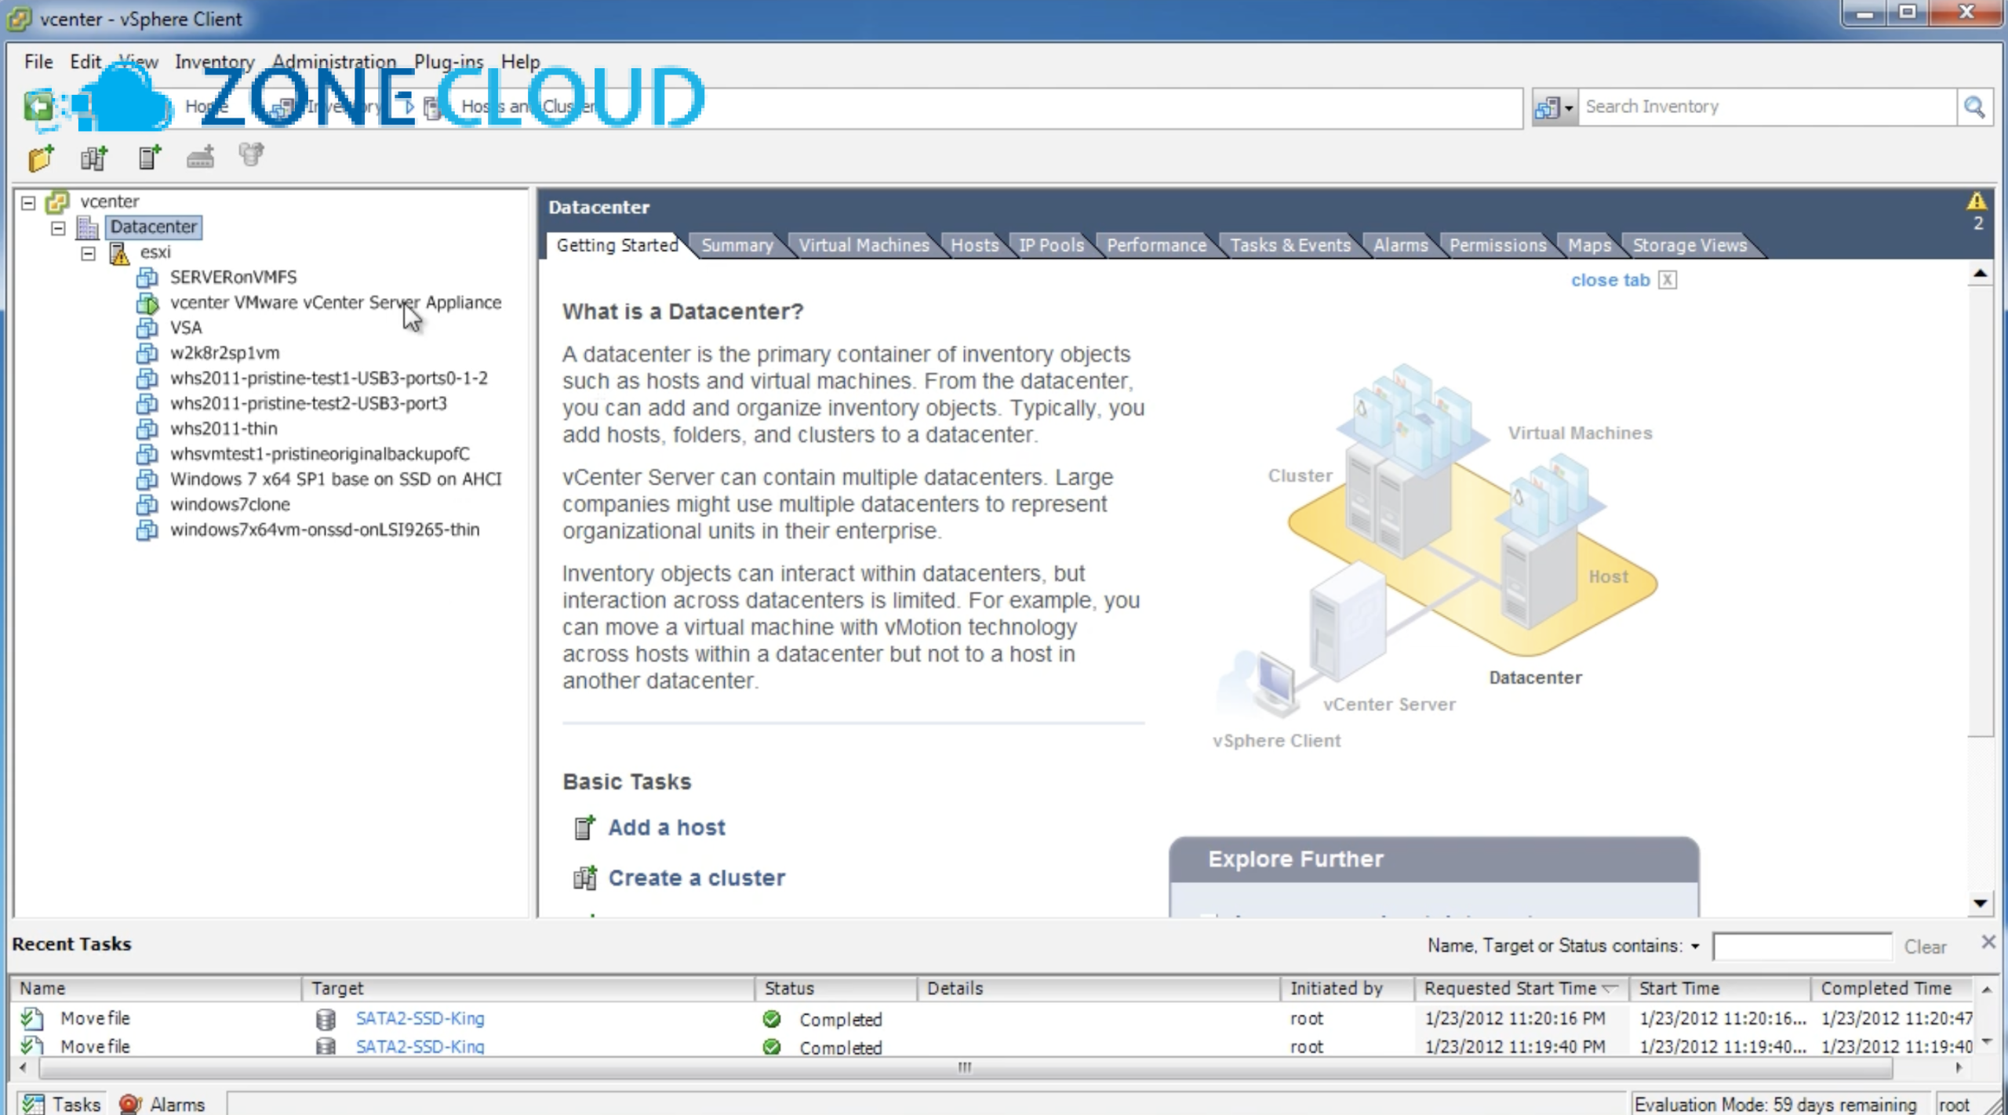The width and height of the screenshot is (2008, 1115).
Task: Click the whs2011-thin virtual machine icon
Action: [x=147, y=429]
